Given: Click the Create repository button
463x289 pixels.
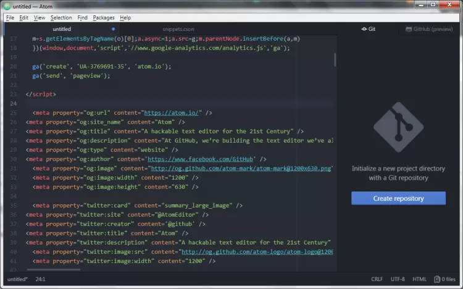Looking at the screenshot, I should tap(398, 198).
